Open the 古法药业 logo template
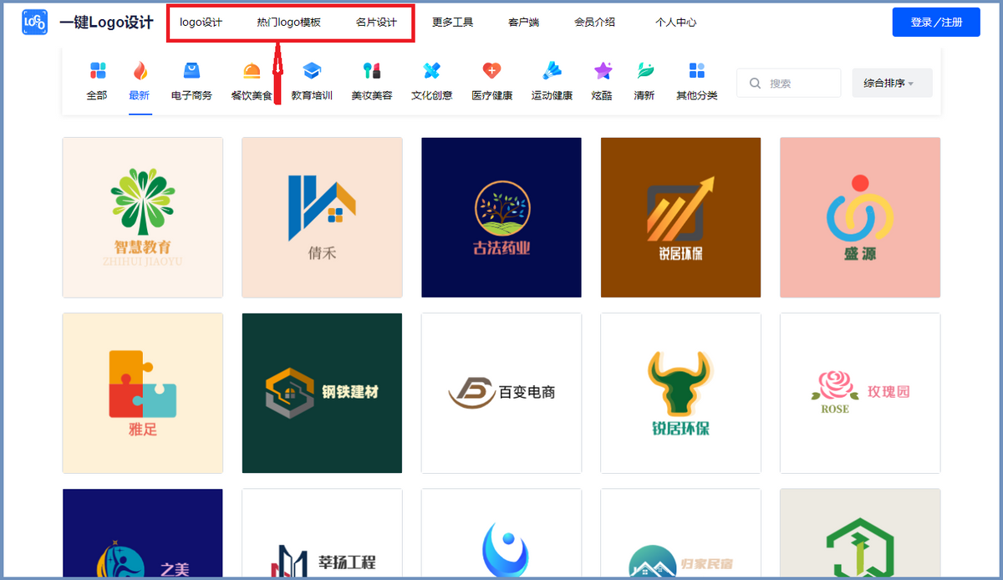 501,217
